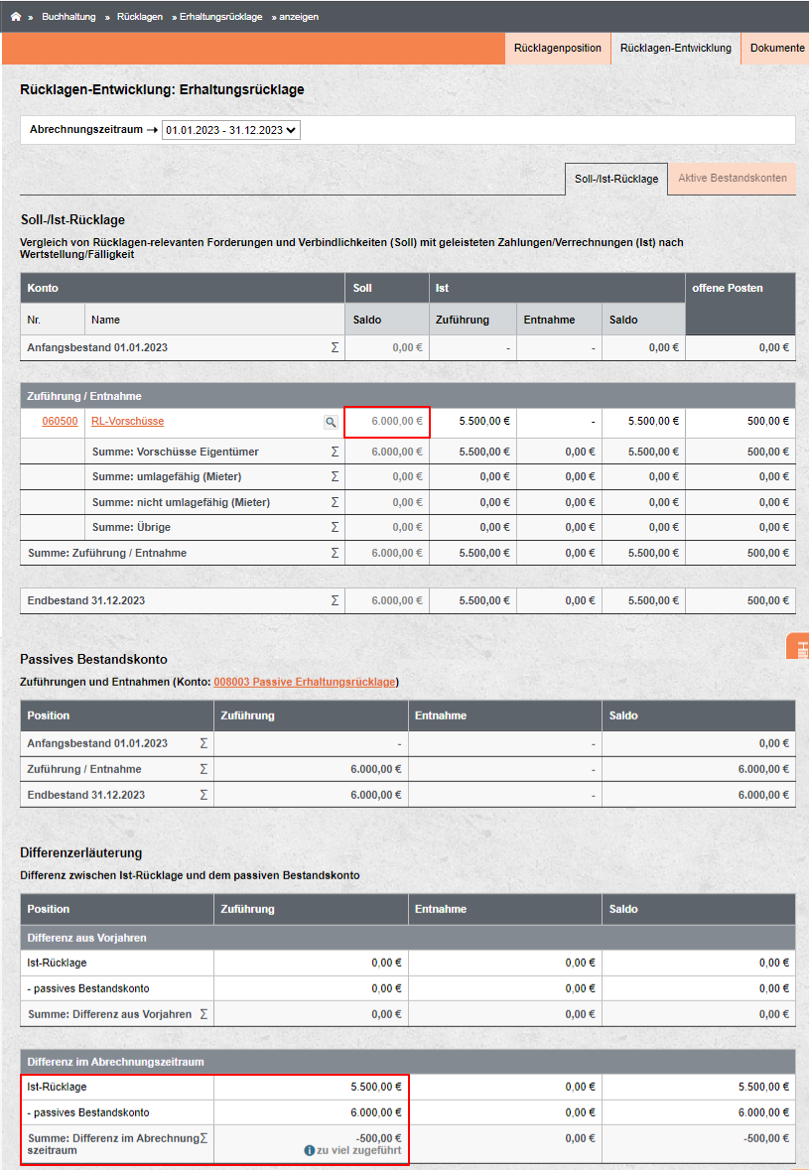Select the Aktive Bestandskonten sub-tab
Image resolution: width=809 pixels, height=1170 pixels.
732,179
